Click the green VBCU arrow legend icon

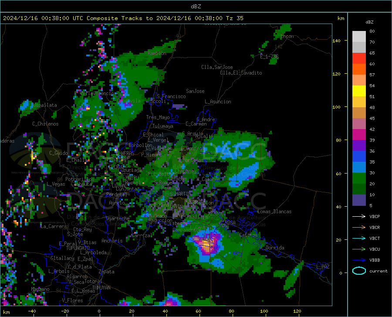point(359,249)
